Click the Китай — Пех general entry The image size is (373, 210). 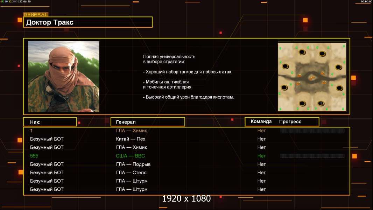pos(131,139)
